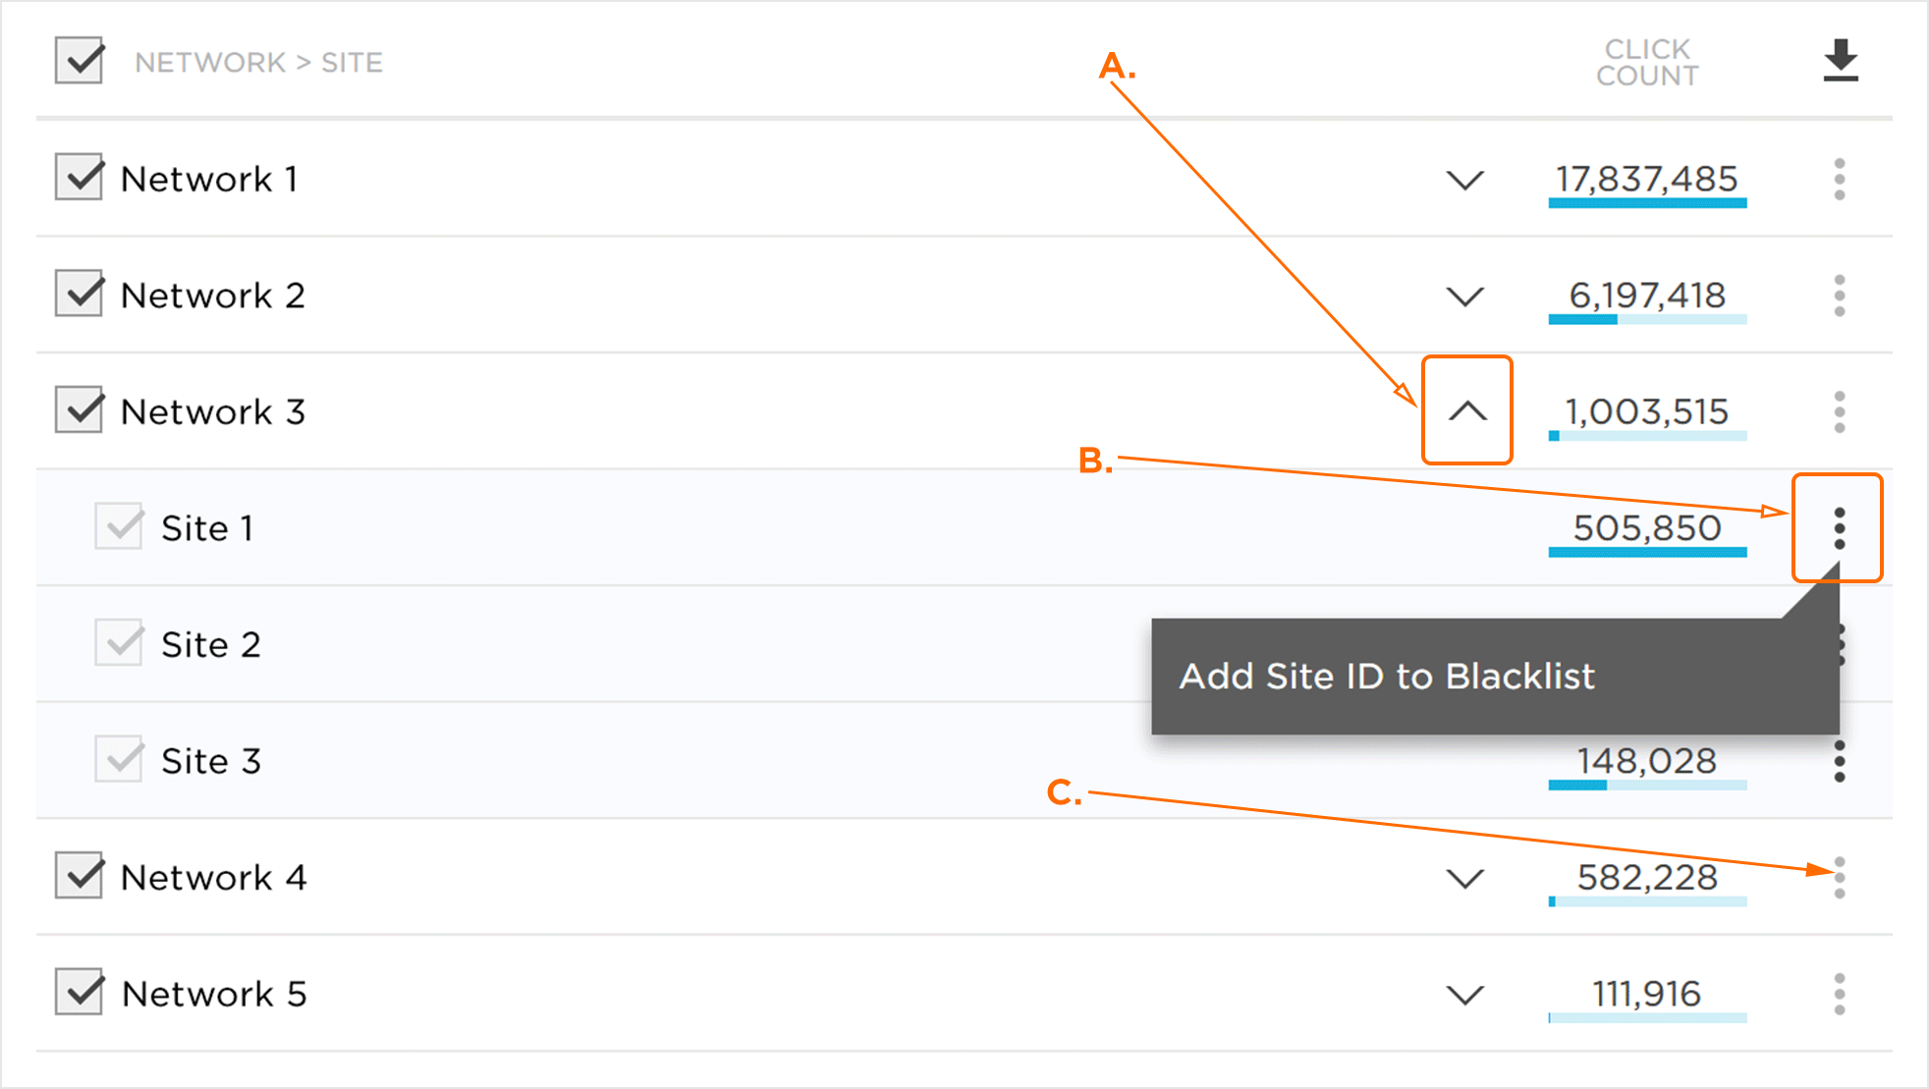Open Network 4 three-dot options menu
The width and height of the screenshot is (1929, 1089).
[x=1839, y=877]
